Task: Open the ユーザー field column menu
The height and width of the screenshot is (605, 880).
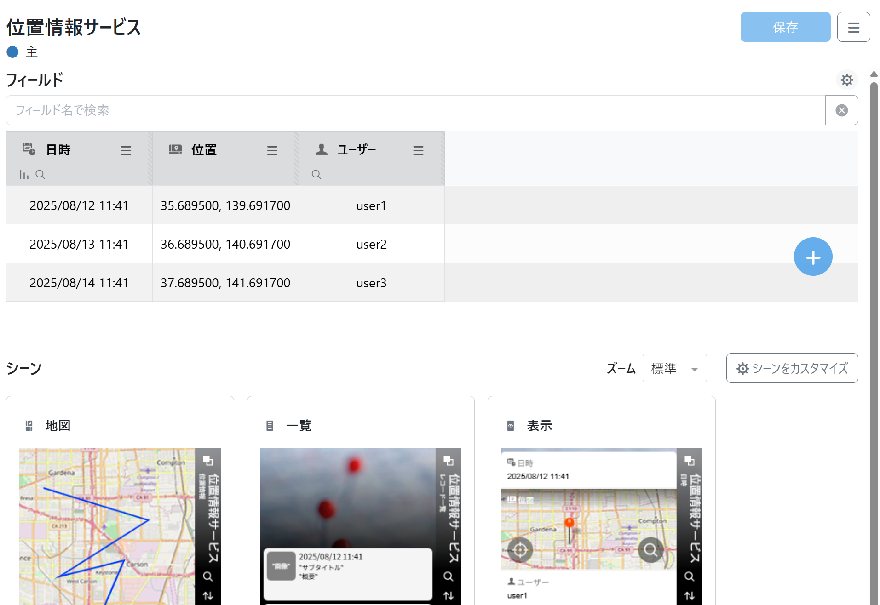Action: 418,150
